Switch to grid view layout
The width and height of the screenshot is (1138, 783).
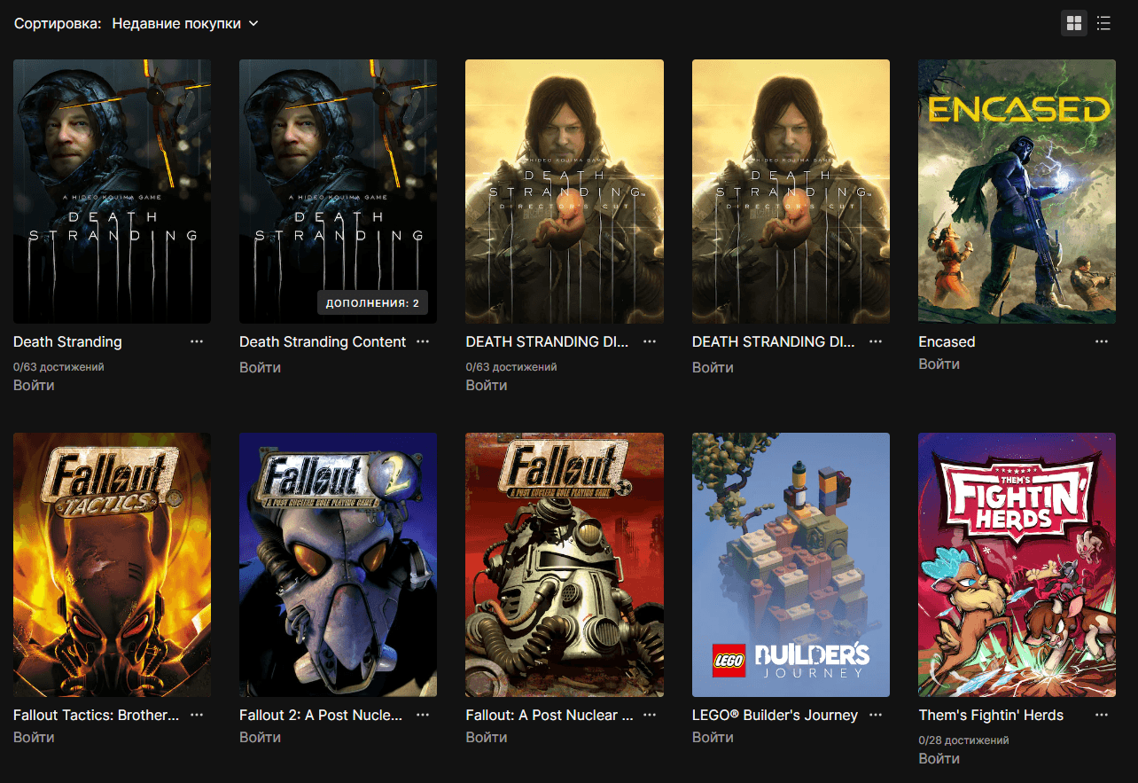click(1074, 24)
